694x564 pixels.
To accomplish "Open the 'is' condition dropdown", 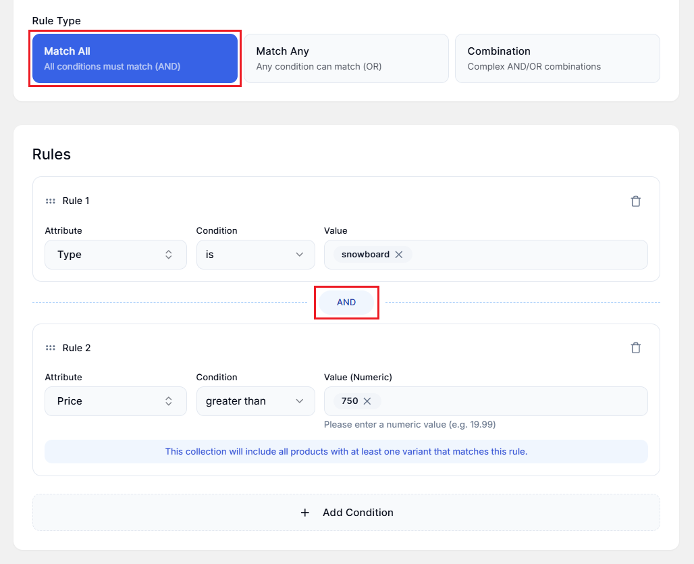I will click(x=255, y=255).
